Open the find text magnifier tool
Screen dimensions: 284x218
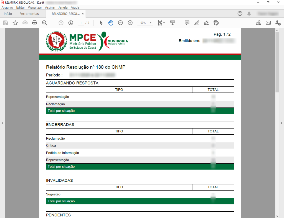45,23
